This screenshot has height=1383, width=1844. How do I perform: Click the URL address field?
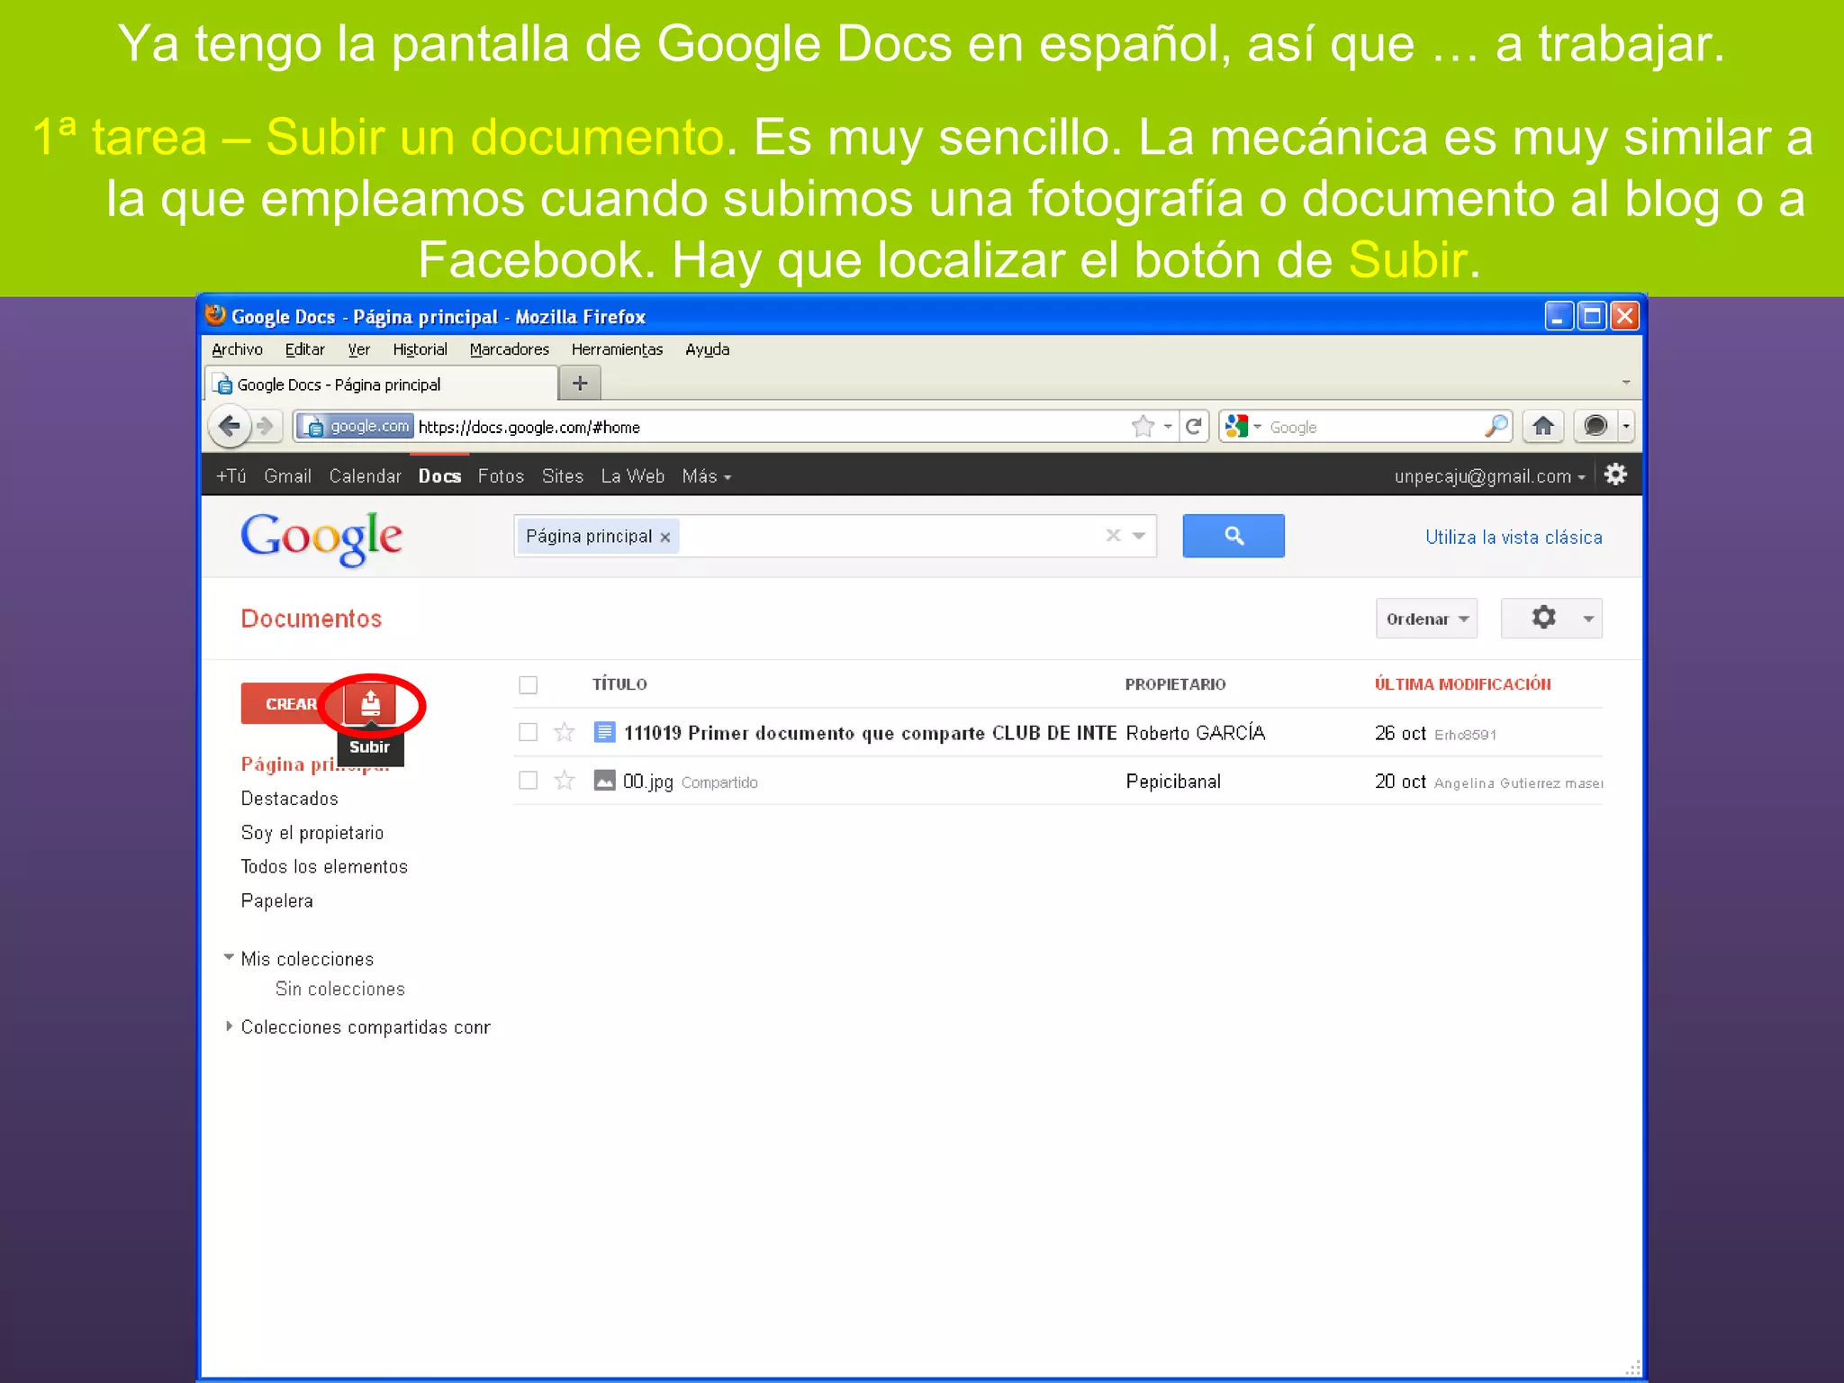tap(770, 427)
